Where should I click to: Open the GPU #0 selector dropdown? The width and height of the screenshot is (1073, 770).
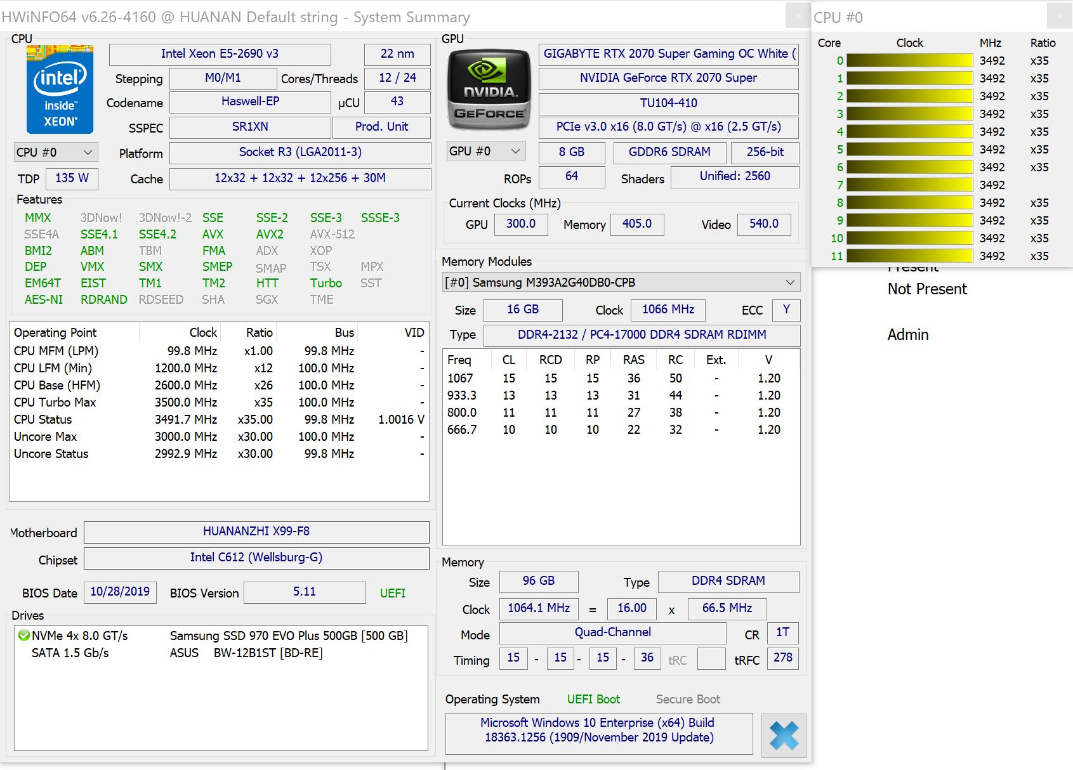[485, 151]
